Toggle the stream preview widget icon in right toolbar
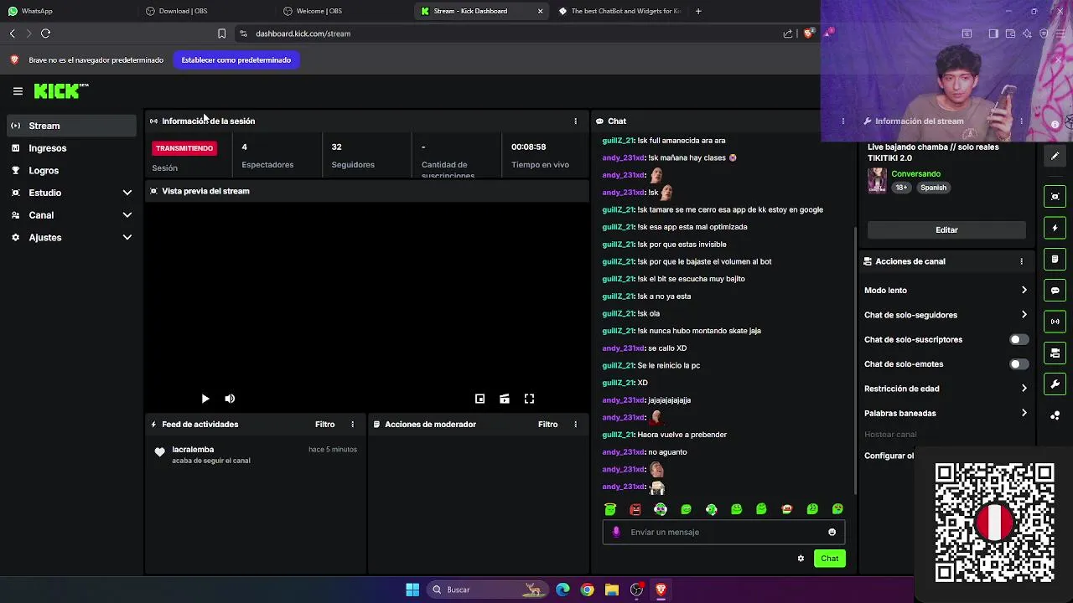The height and width of the screenshot is (603, 1073). [1055, 197]
